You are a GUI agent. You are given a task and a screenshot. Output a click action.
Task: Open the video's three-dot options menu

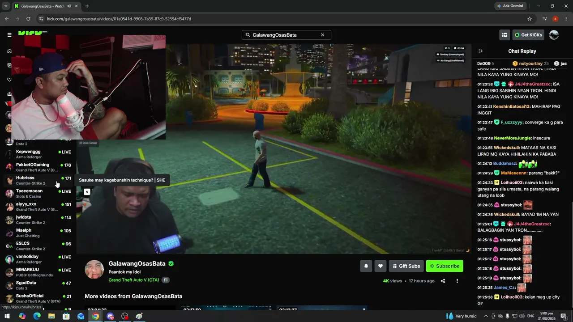[x=457, y=281]
